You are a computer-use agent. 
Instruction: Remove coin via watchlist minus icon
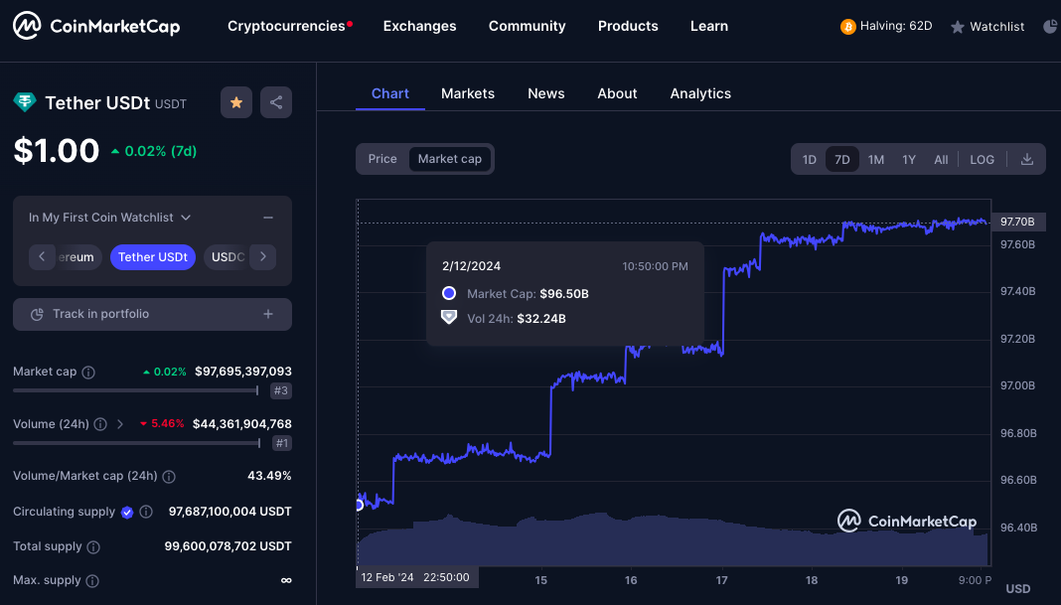[268, 218]
